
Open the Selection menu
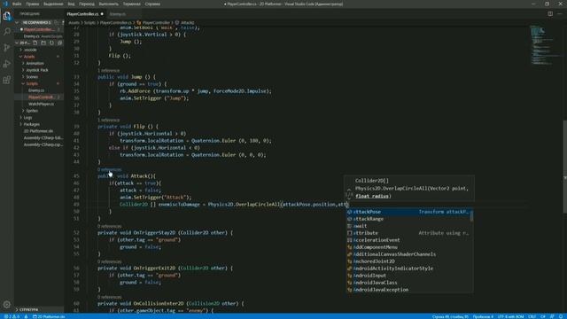pyautogui.click(x=53, y=4)
